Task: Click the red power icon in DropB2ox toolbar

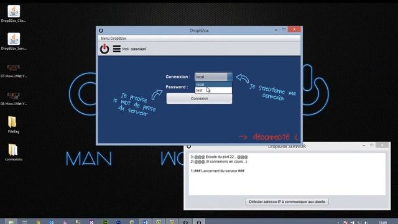Action: click(104, 49)
